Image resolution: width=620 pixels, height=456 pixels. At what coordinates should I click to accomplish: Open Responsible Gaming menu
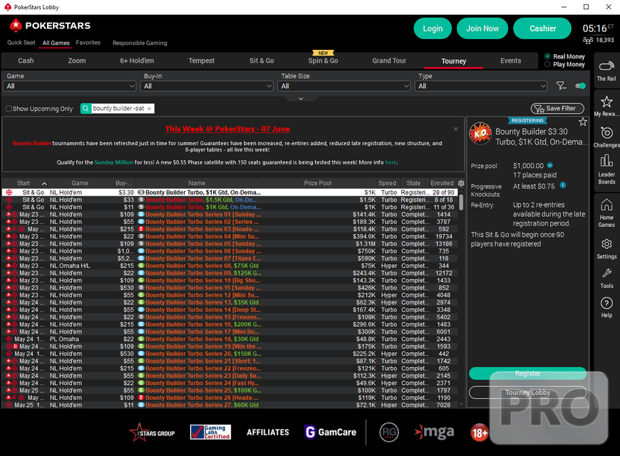[140, 43]
